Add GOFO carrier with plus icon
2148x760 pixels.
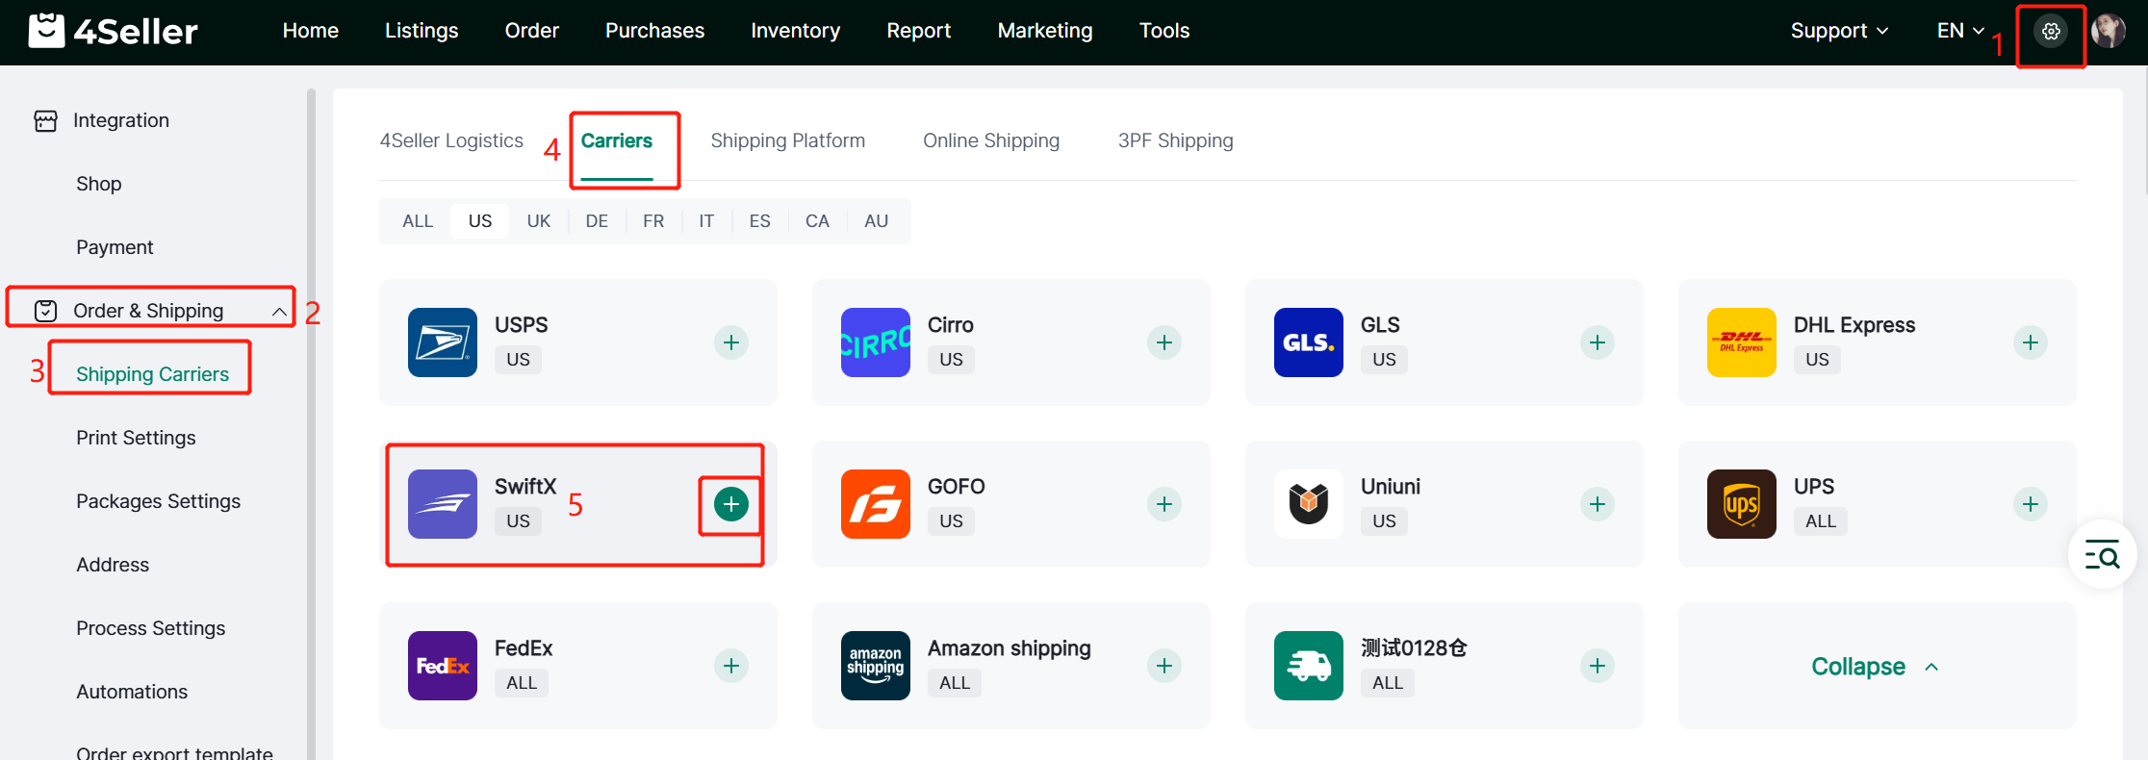[x=1163, y=504]
